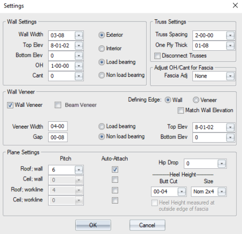Screen dimensions: 242x234
Task: Click the Veneer Width input field
Action: pyautogui.click(x=58, y=126)
